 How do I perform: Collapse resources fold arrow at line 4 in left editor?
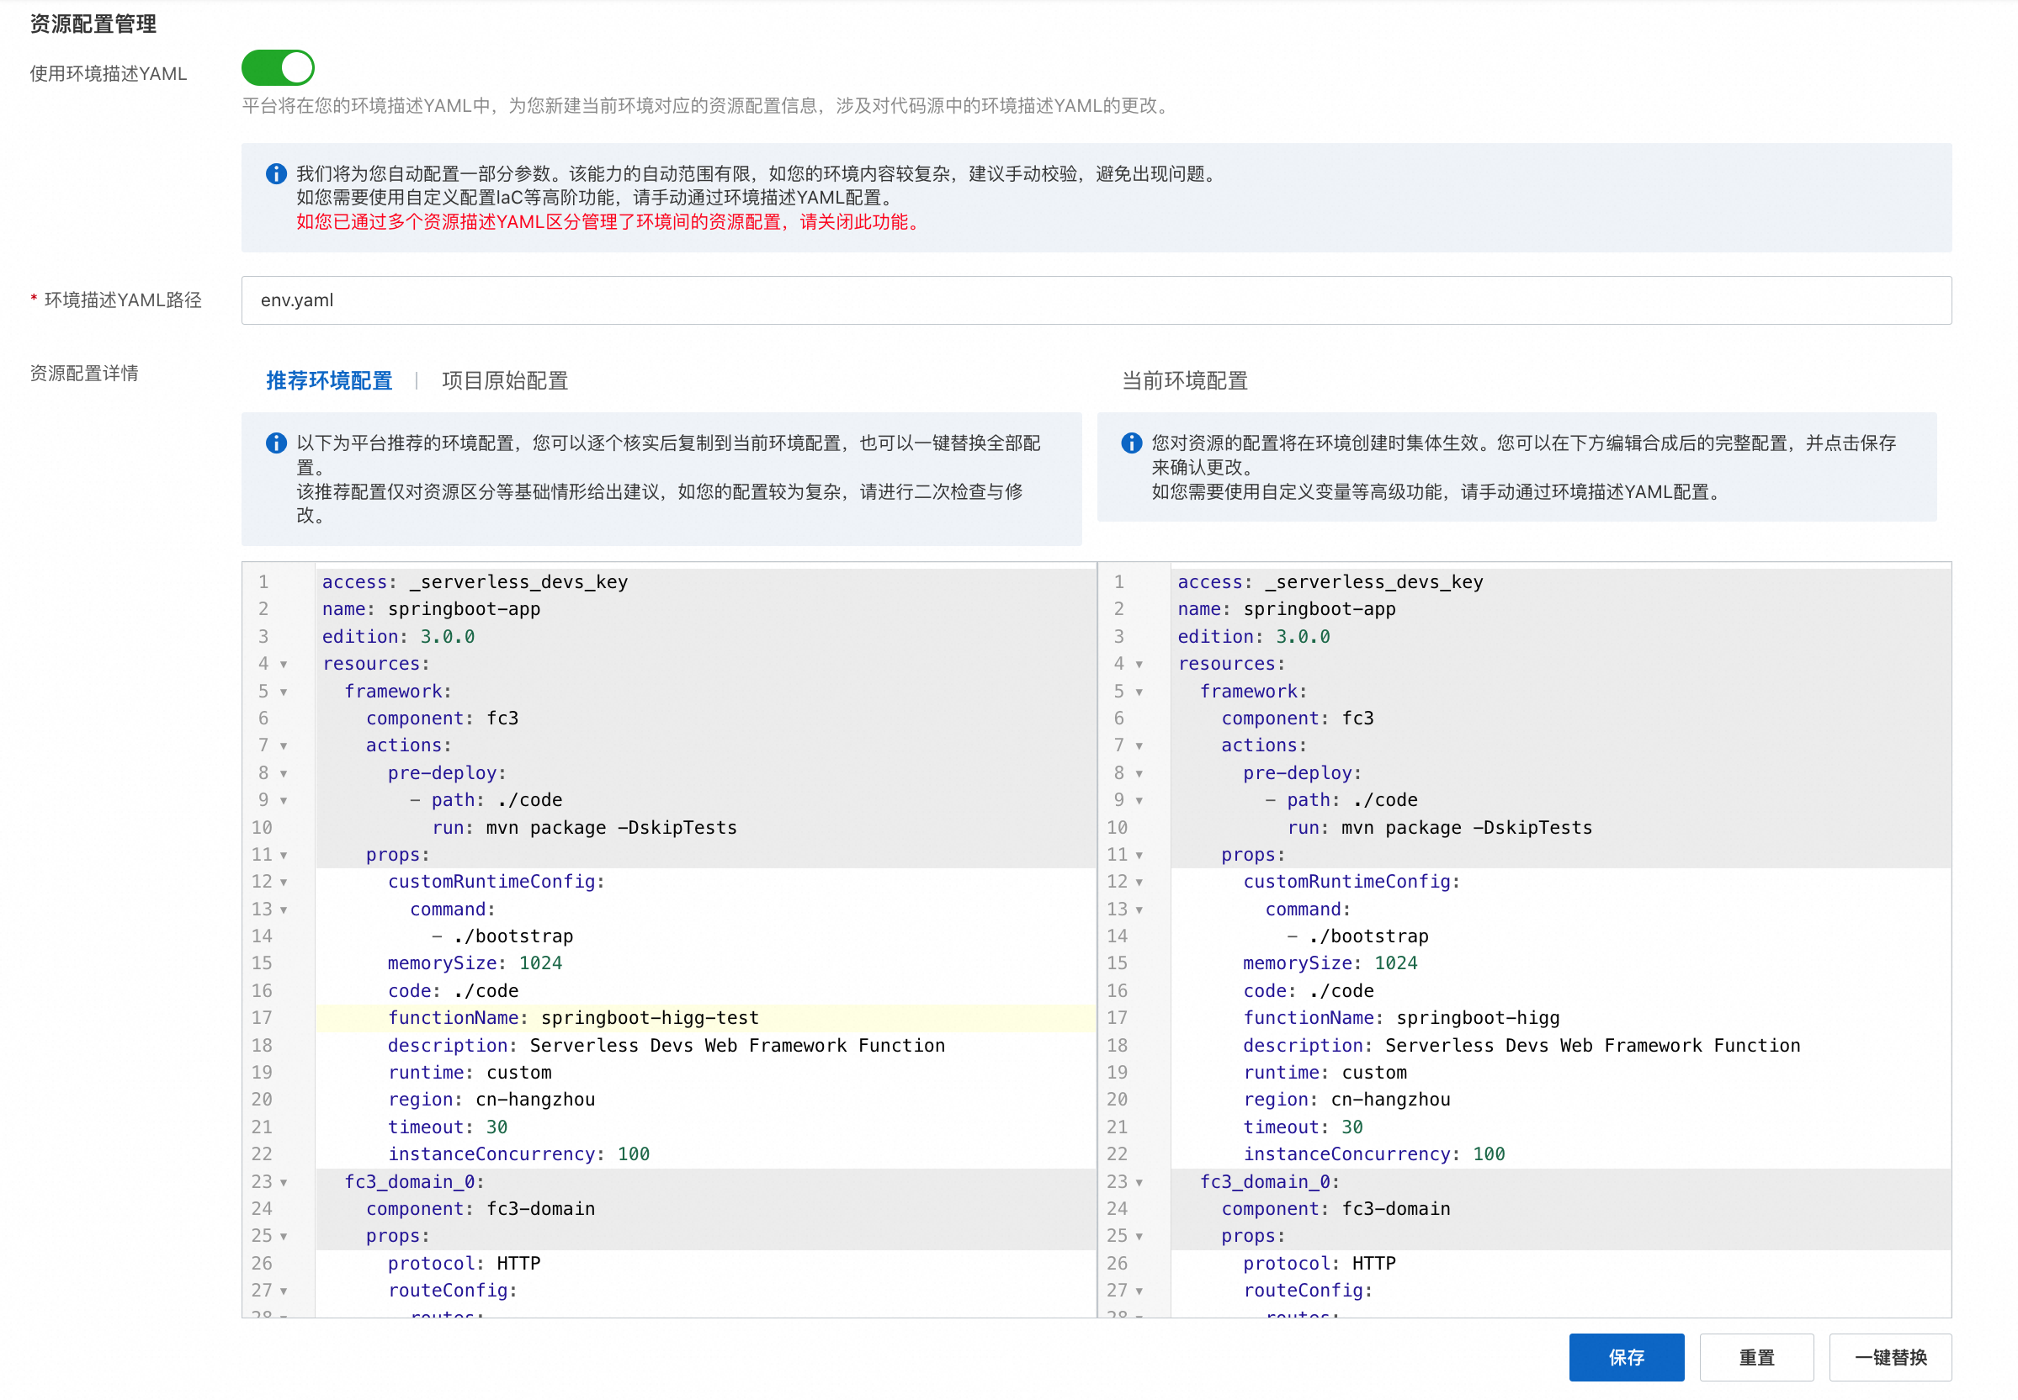click(x=284, y=665)
